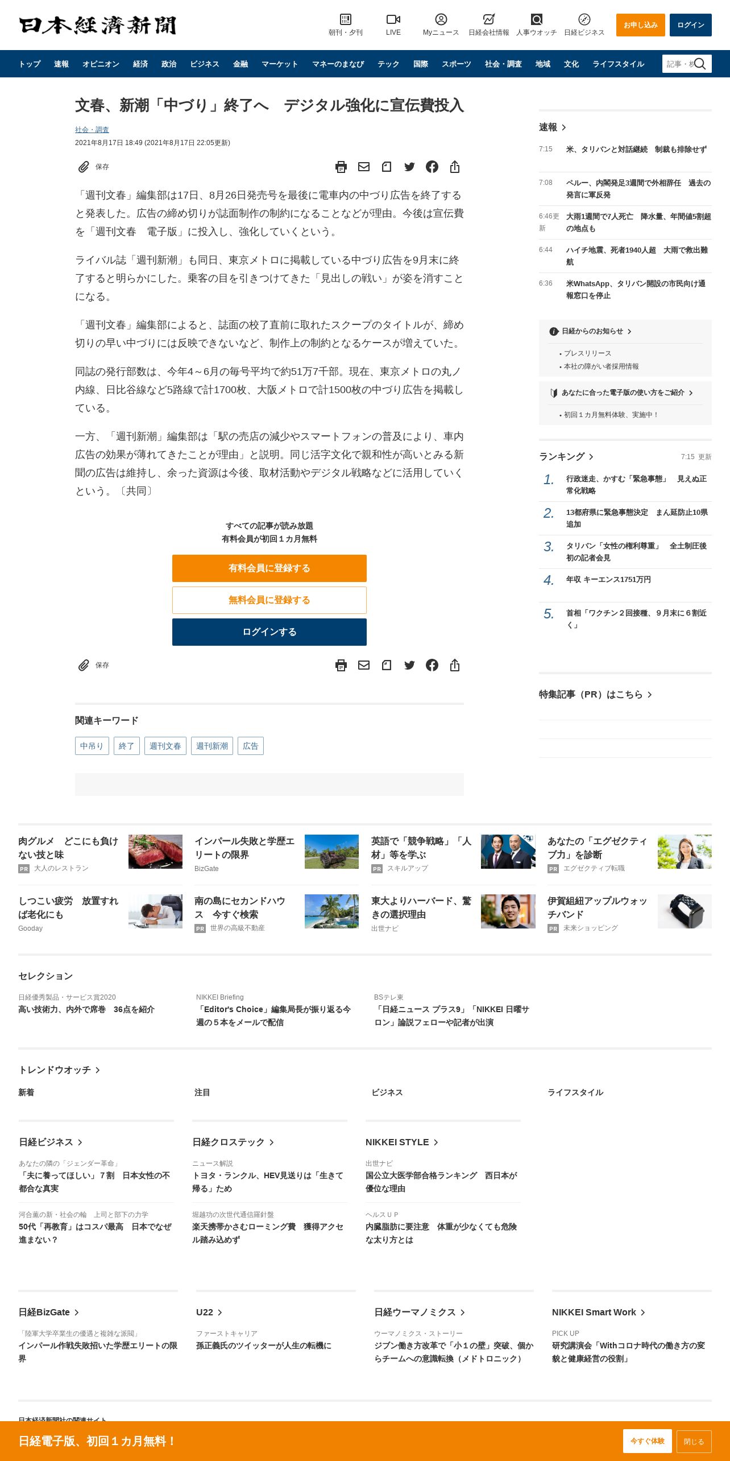Click the bottom envelope mail icon
730x1461 pixels.
(x=364, y=665)
